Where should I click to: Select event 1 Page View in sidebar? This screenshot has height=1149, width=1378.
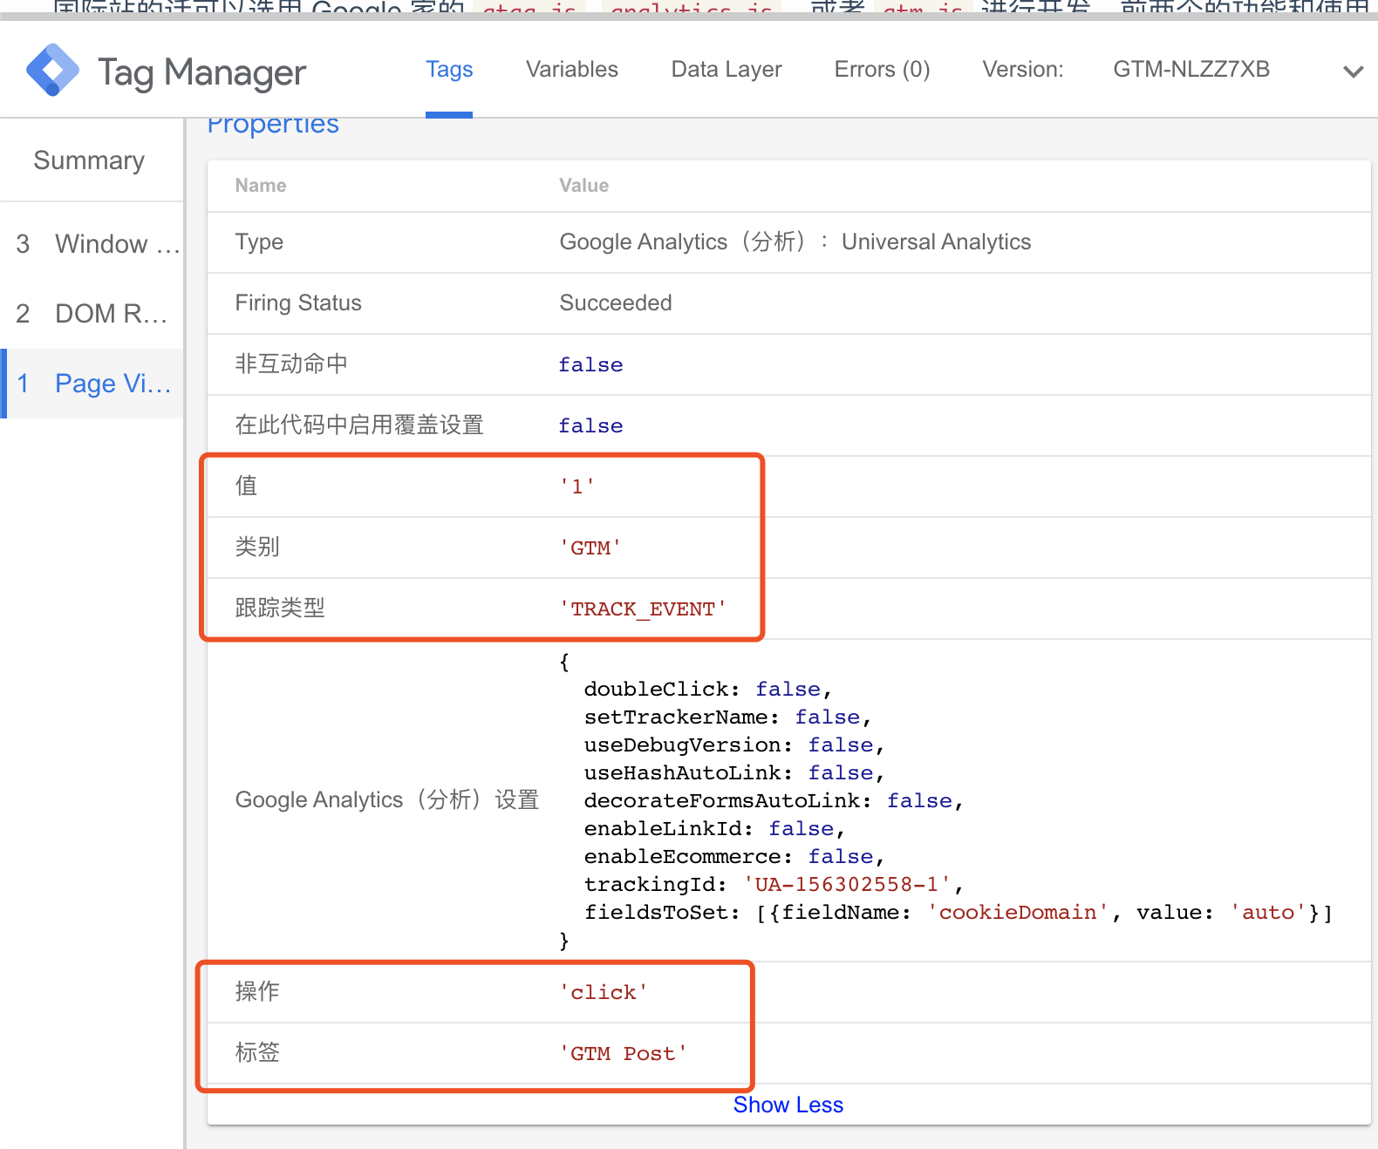(92, 384)
